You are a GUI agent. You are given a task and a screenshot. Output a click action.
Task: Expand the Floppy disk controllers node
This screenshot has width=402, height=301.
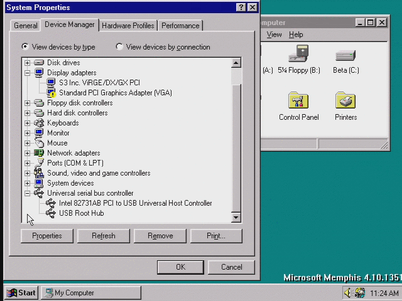click(27, 103)
